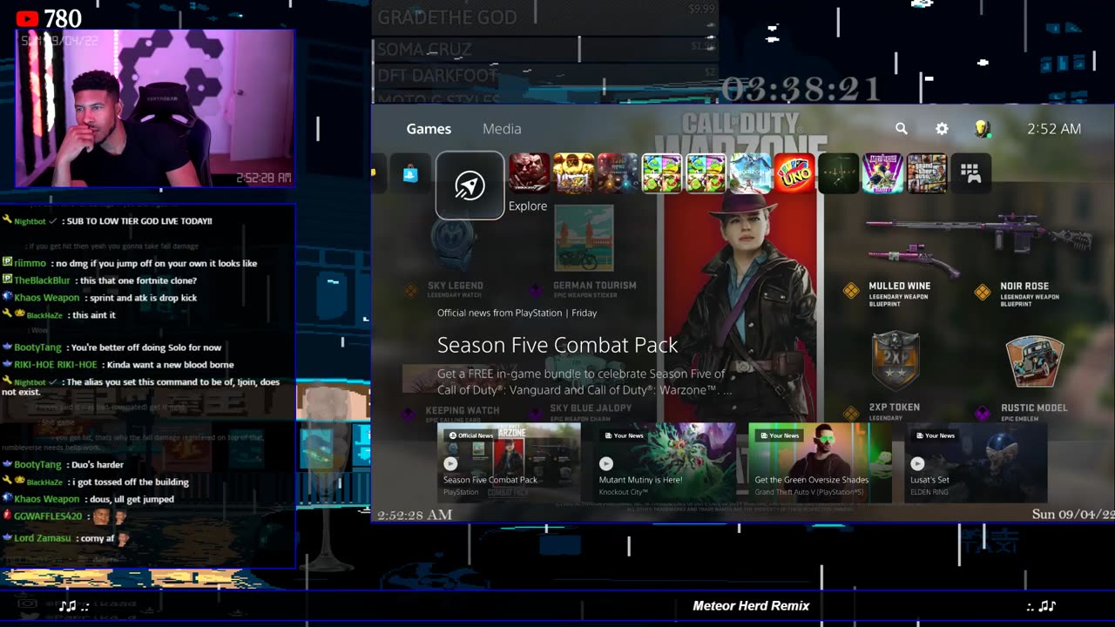Switch to the Media tab
This screenshot has height=627, width=1115.
coord(502,129)
